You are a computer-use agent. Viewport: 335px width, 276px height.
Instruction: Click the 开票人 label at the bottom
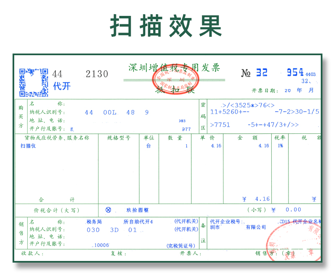pos(191,253)
